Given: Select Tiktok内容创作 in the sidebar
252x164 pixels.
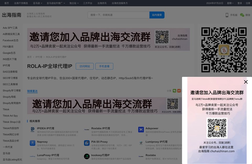Looking at the screenshot, I should 11,128.
